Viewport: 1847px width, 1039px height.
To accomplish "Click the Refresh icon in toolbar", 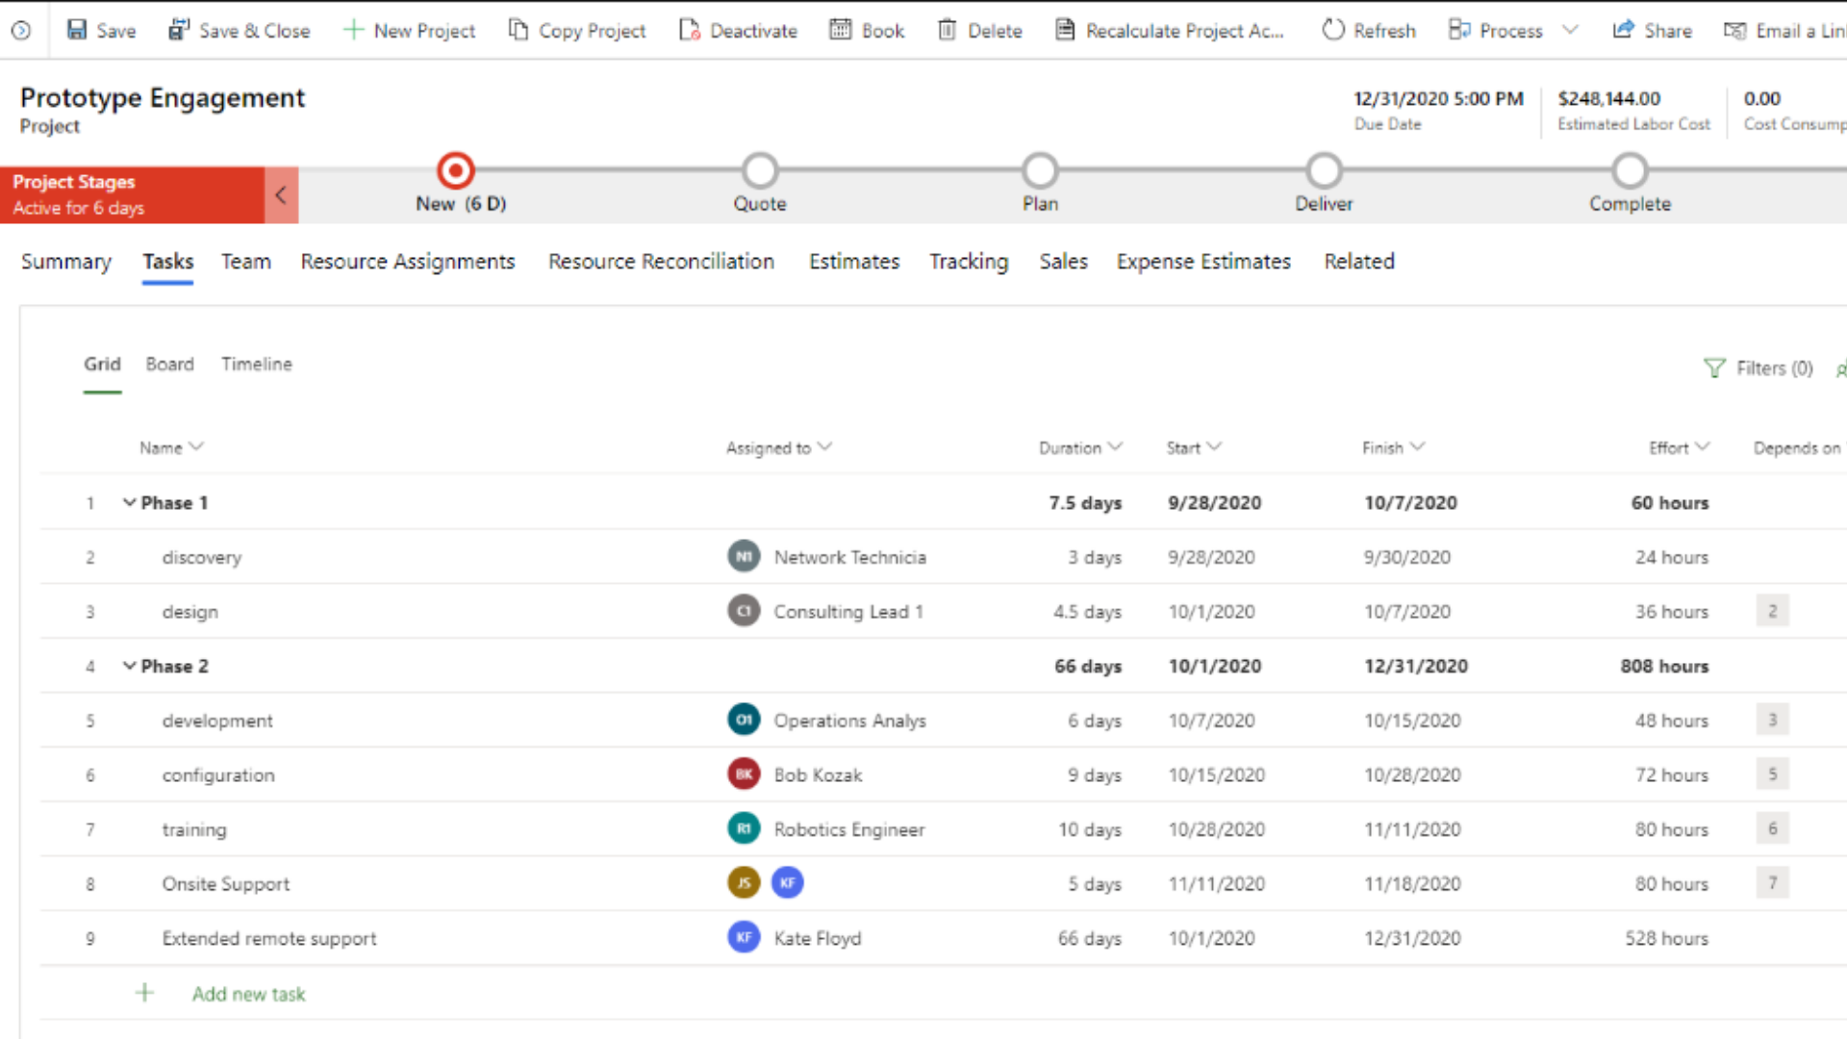I will 1332,30.
